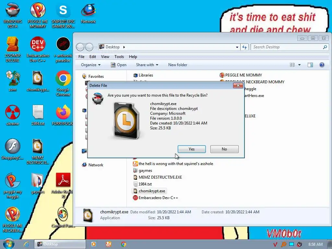Select chomikrypt.exe in the file list
This screenshot has width=332, height=249.
pyautogui.click(x=149, y=191)
